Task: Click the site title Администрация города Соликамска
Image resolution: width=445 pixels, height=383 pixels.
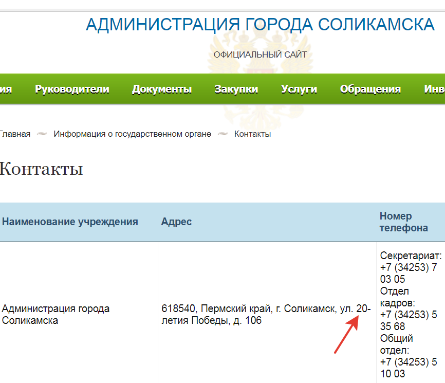Action: pos(260,25)
